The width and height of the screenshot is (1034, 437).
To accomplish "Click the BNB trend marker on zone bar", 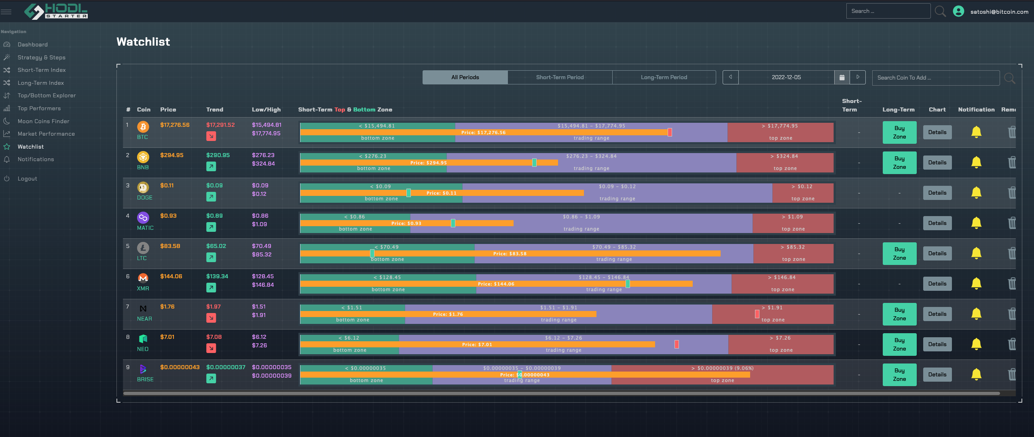I will point(534,162).
